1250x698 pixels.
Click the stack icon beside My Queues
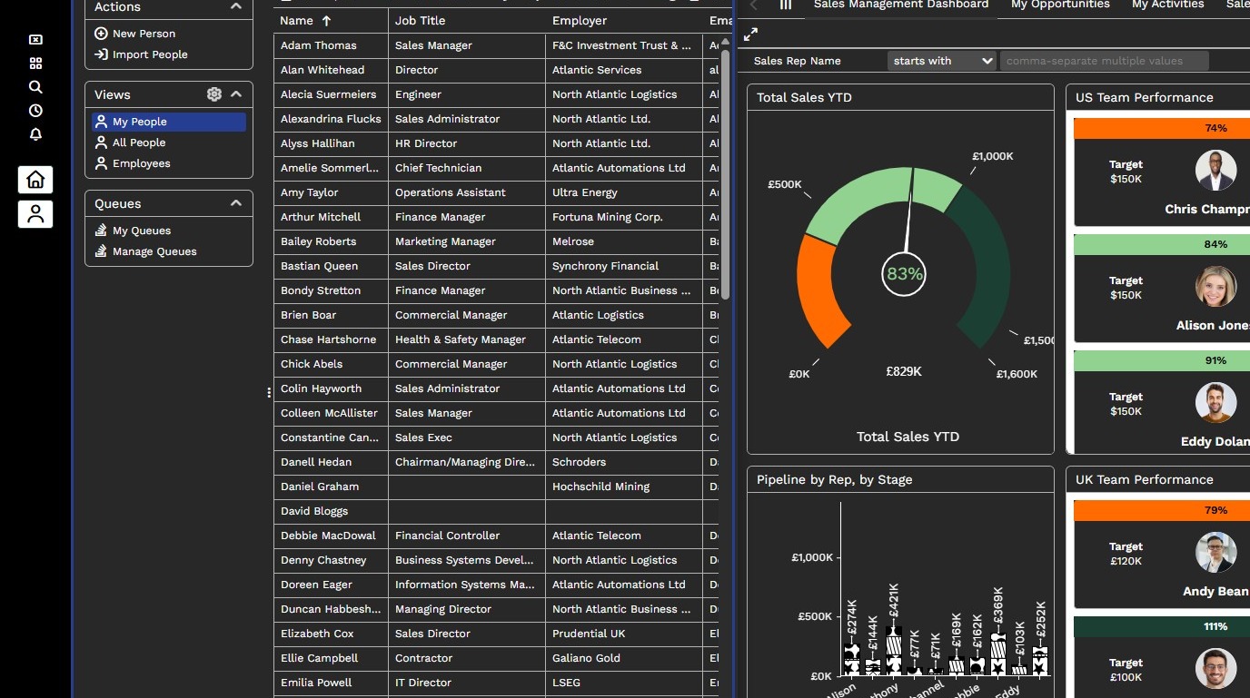(x=101, y=231)
